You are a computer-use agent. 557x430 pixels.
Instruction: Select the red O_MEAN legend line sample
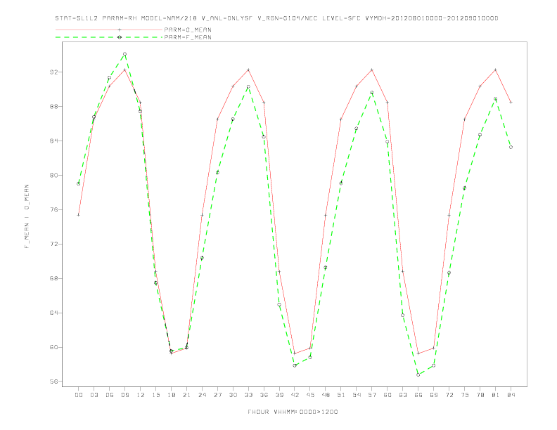(109, 30)
